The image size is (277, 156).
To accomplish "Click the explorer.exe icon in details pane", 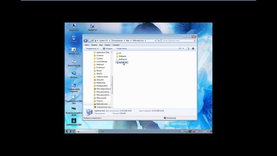I will 89,112.
